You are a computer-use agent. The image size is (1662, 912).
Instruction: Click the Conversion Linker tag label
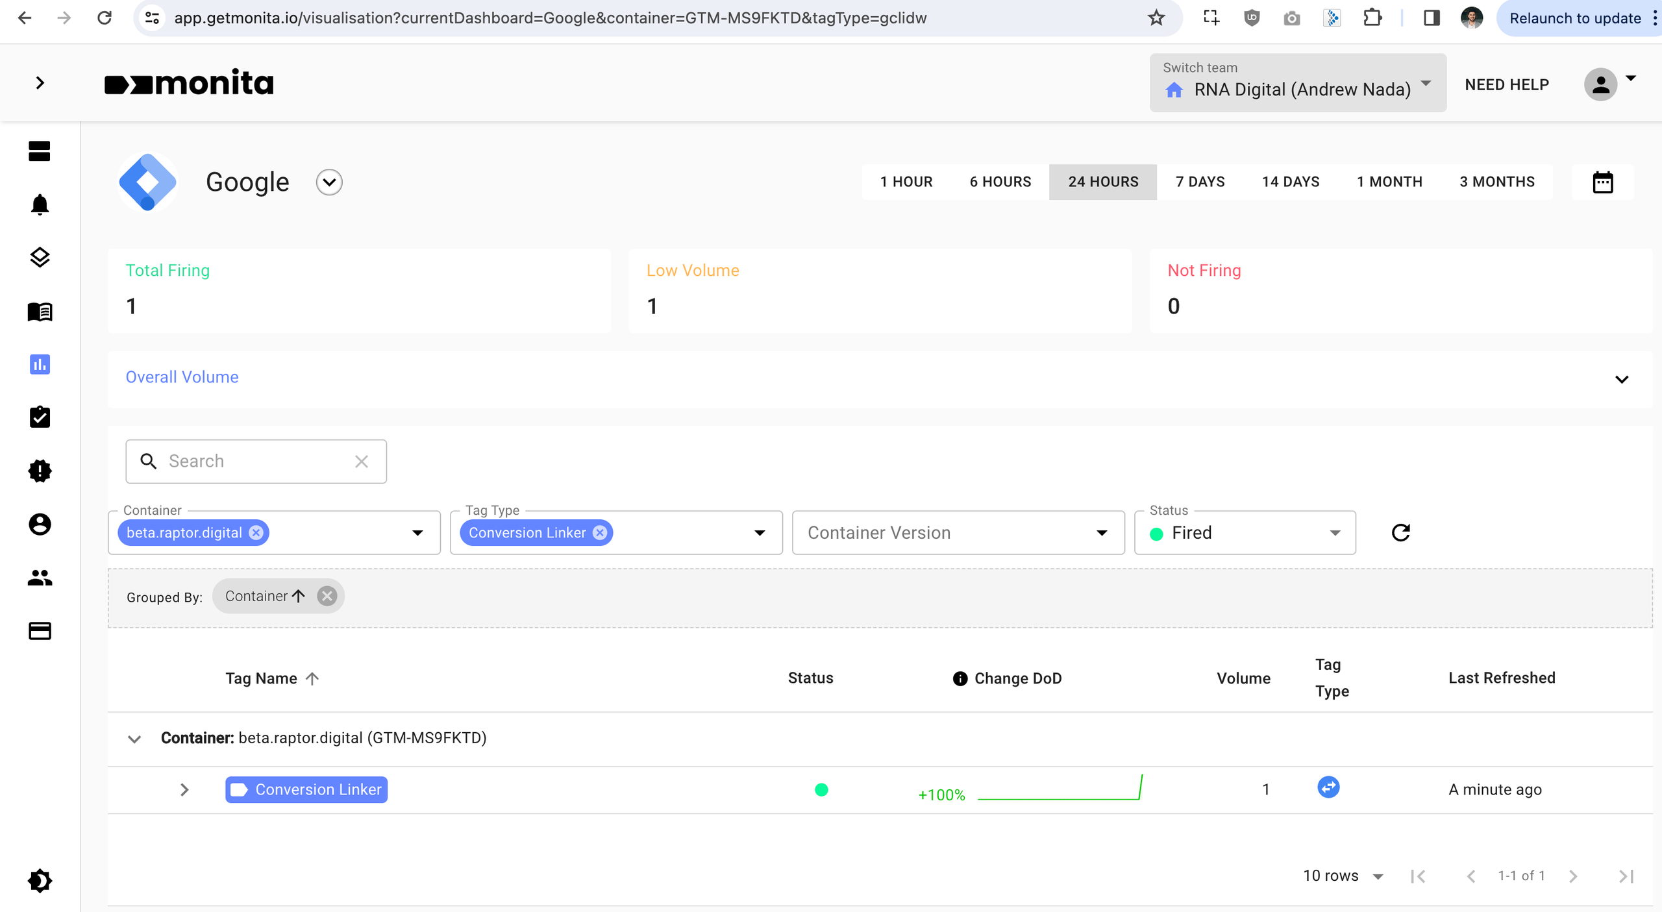306,789
